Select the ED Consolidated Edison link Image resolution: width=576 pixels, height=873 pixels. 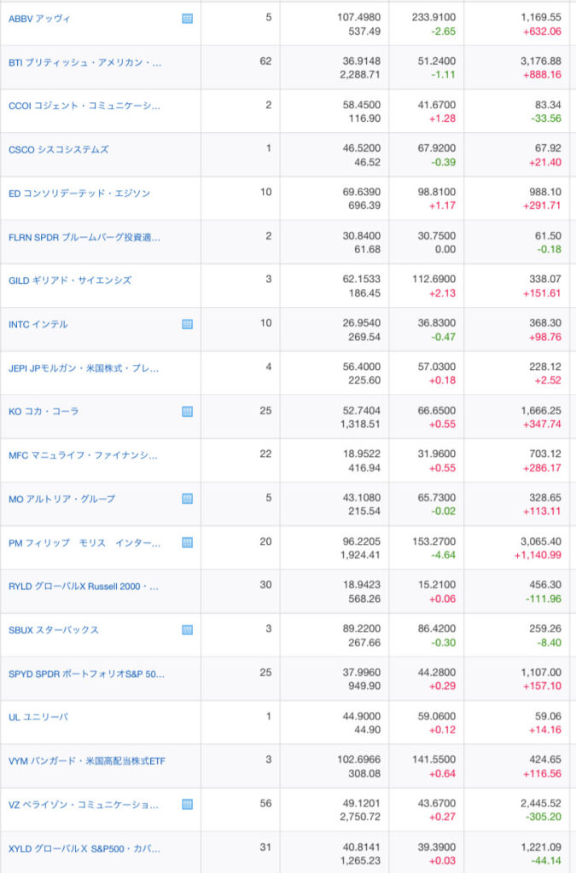tap(79, 194)
